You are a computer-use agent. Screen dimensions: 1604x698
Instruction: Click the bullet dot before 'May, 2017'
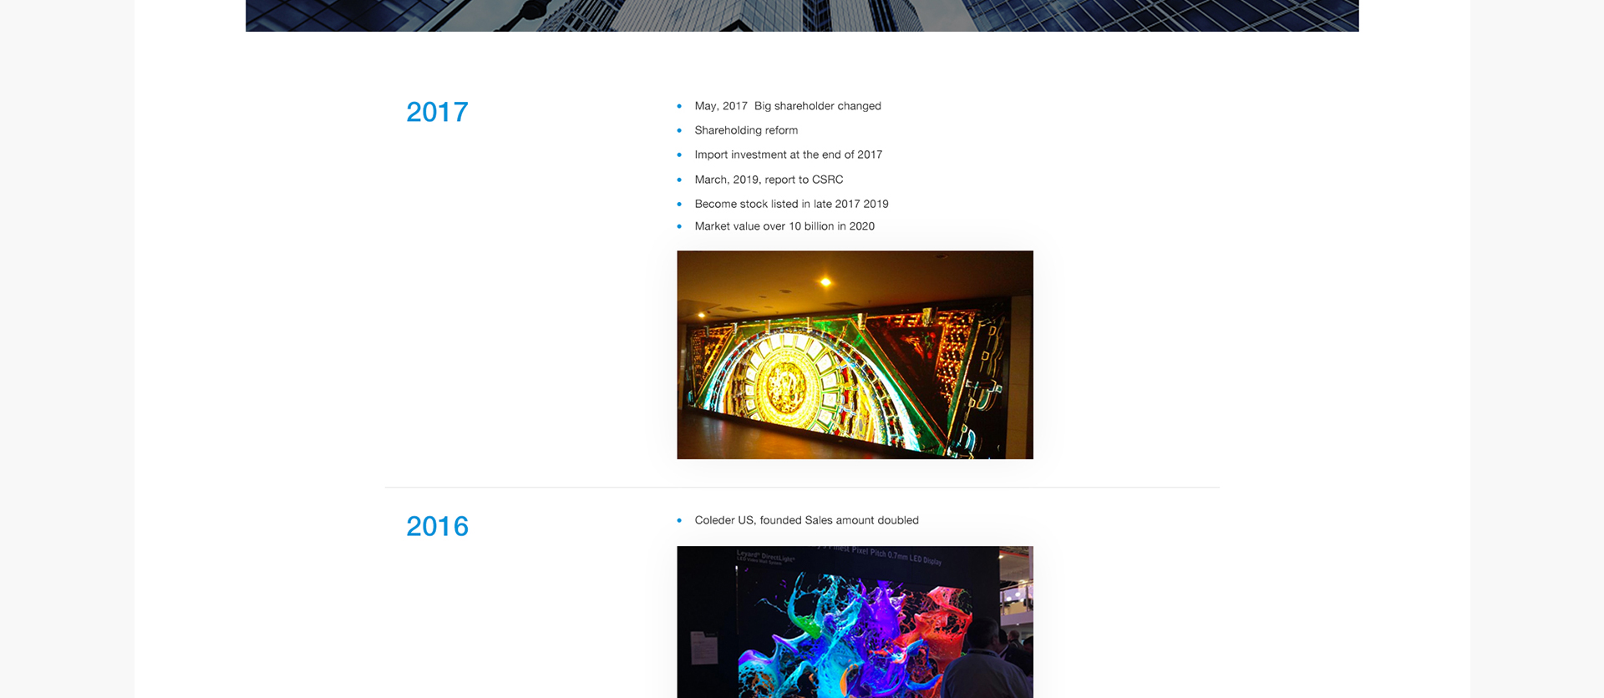pyautogui.click(x=679, y=106)
